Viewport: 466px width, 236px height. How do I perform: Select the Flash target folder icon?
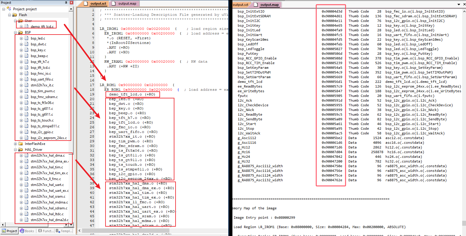click(x=15, y=15)
